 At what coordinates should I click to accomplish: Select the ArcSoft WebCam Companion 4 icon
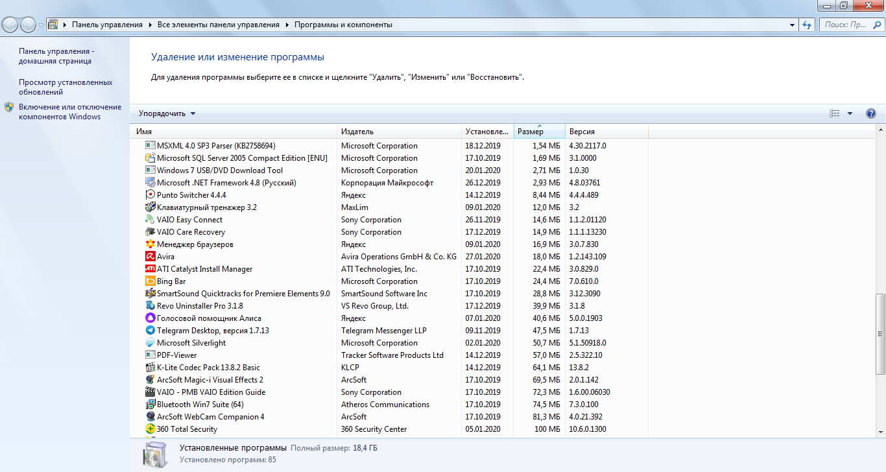150,417
